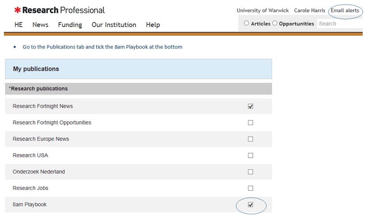The height and width of the screenshot is (217, 365).
Task: Go to Email alerts
Action: coord(345,11)
